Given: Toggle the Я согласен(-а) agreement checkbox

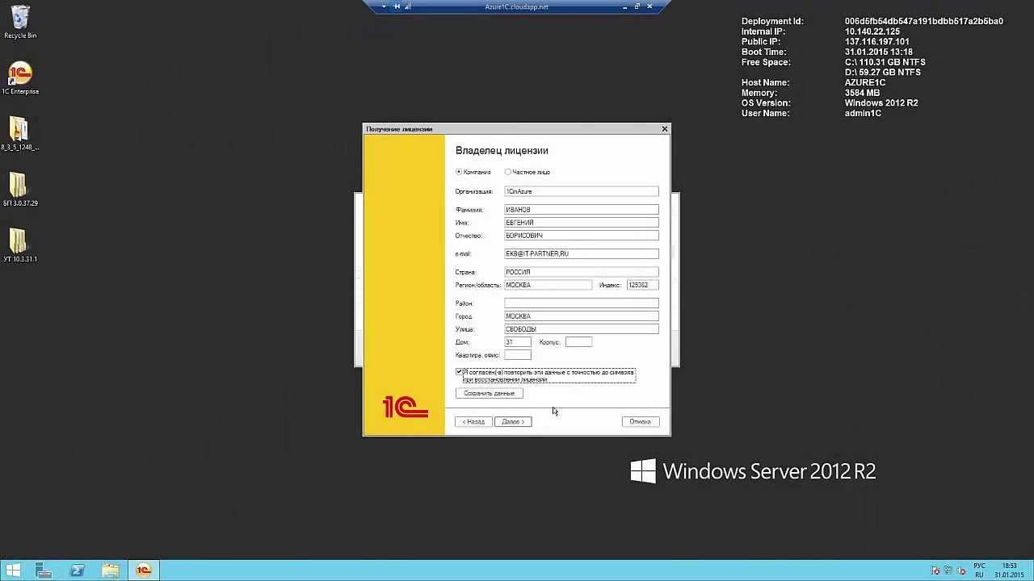Looking at the screenshot, I should click(459, 372).
